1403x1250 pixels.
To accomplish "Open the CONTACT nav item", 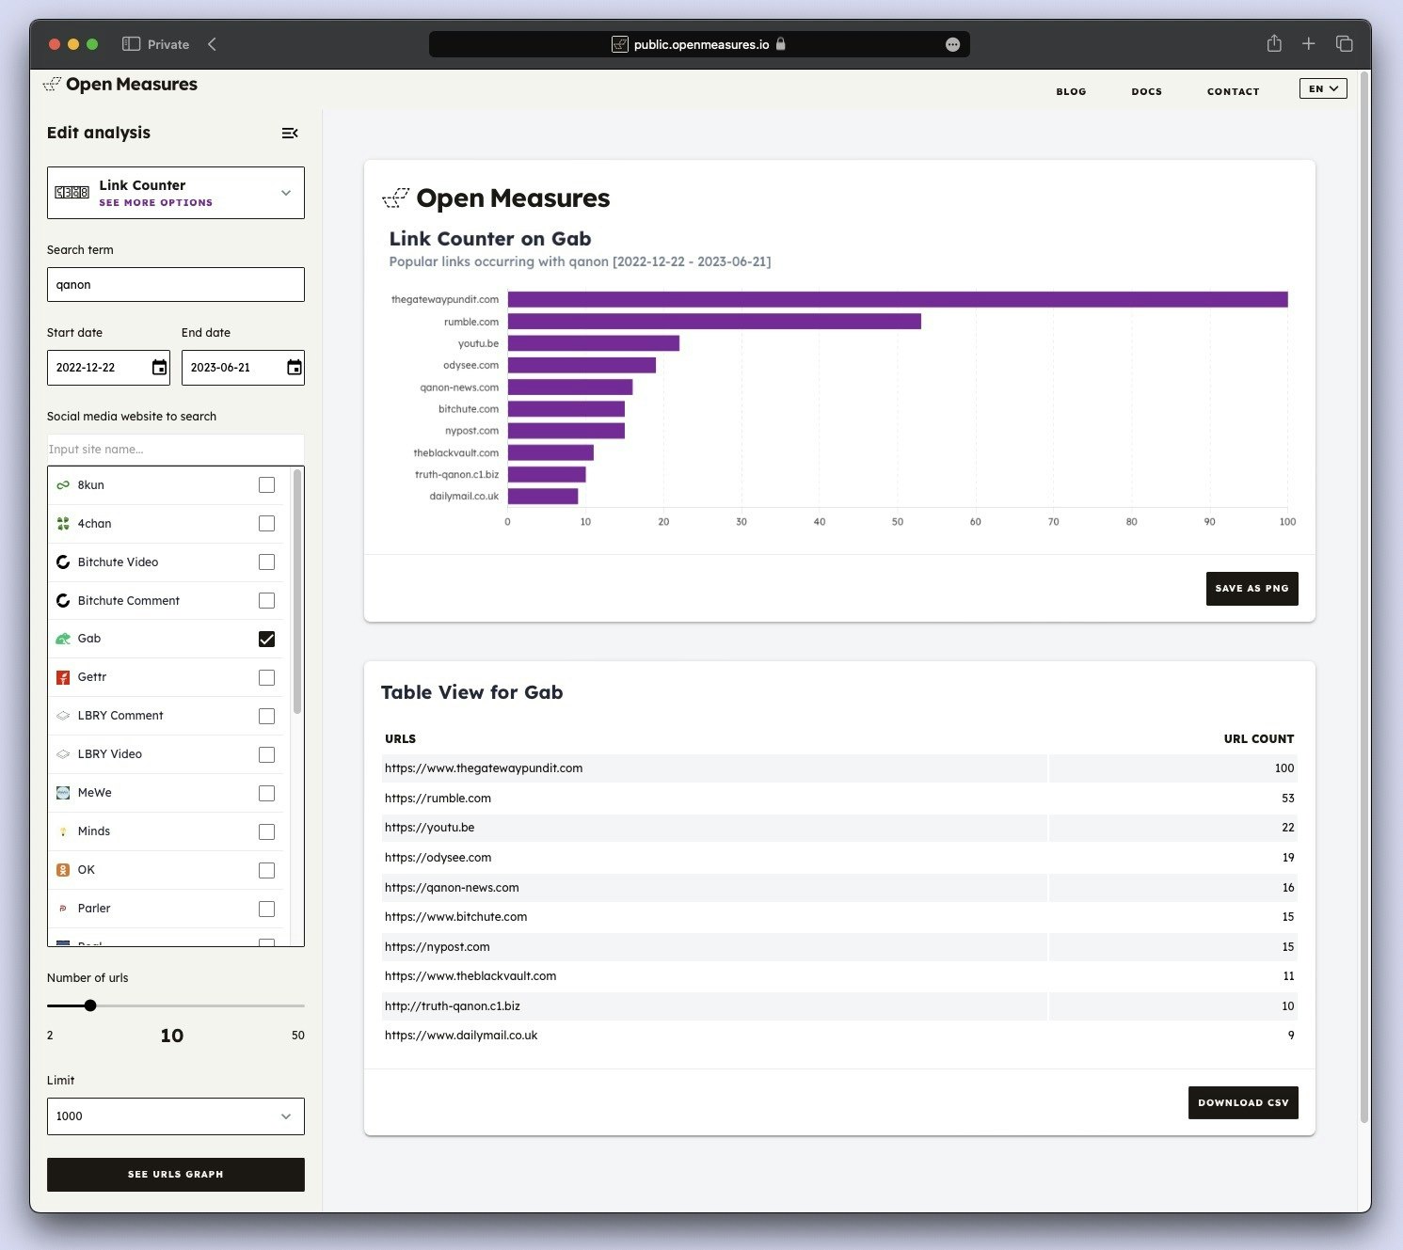I will [1233, 91].
